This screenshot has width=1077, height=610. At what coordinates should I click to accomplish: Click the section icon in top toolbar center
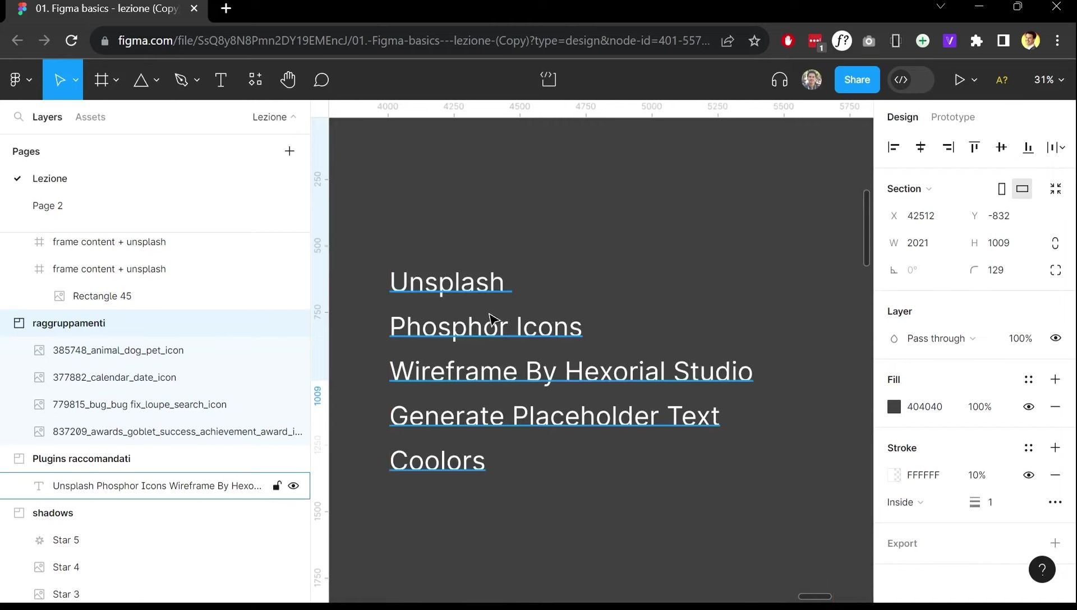tap(549, 80)
